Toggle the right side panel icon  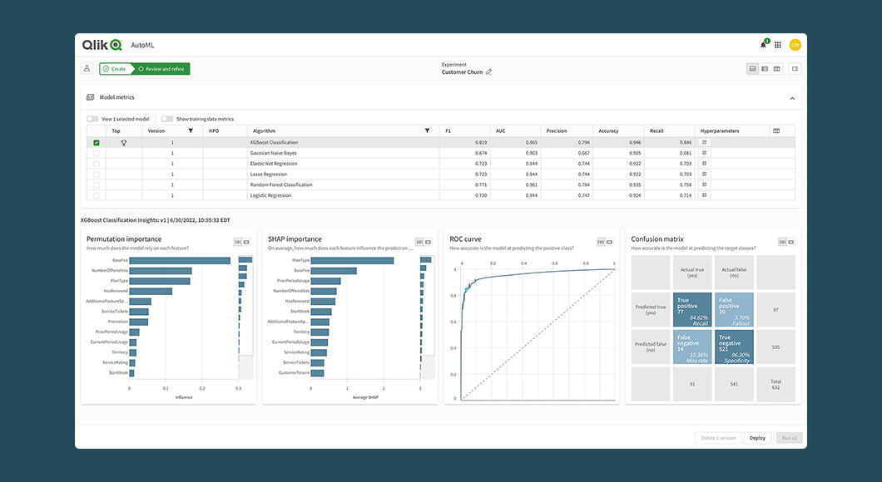(795, 69)
